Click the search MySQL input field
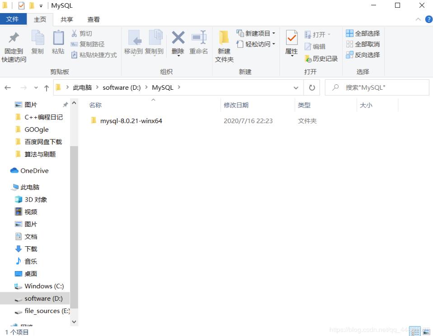Screen dimensions: 433x336 click(377, 87)
